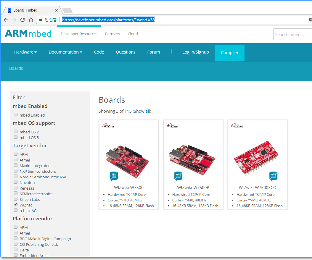The image size is (312, 260).
Task: Open WIZwiki-W7500P title link
Action: (193, 188)
